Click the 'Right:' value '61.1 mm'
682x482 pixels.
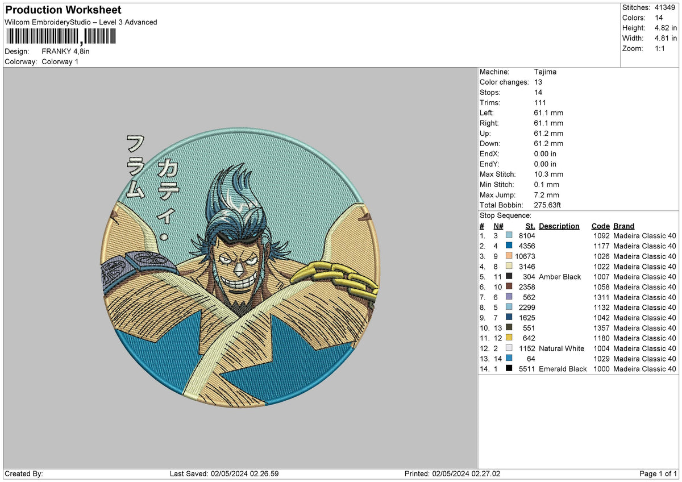pyautogui.click(x=549, y=123)
